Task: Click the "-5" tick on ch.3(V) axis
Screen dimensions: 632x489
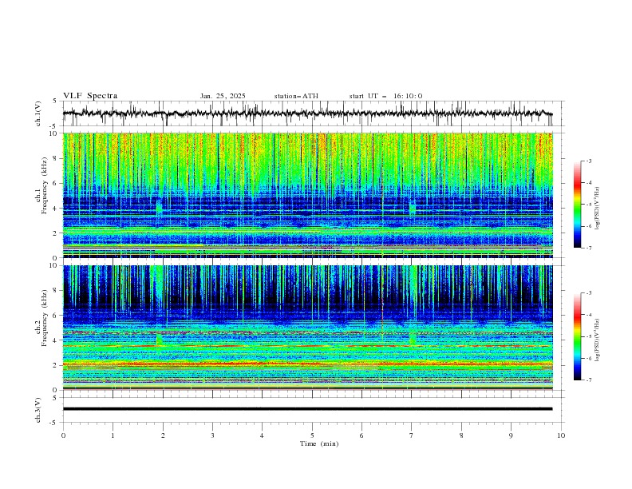Action: [54, 423]
